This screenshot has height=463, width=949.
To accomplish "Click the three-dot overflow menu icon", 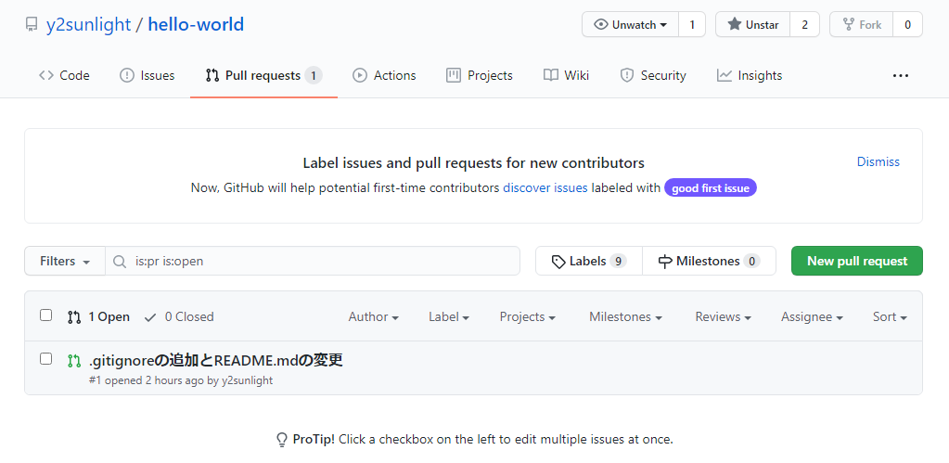I will (x=900, y=76).
